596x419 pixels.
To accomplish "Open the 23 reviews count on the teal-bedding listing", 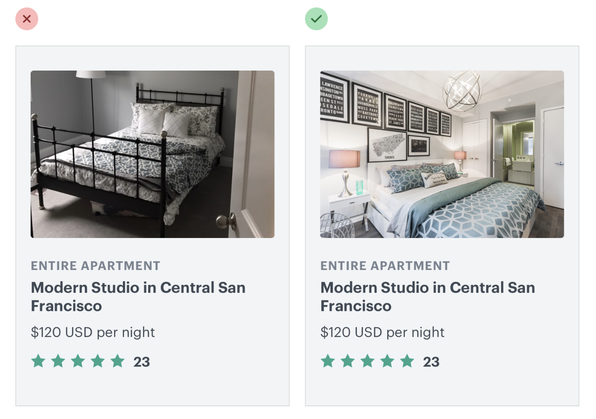I will click(x=431, y=362).
